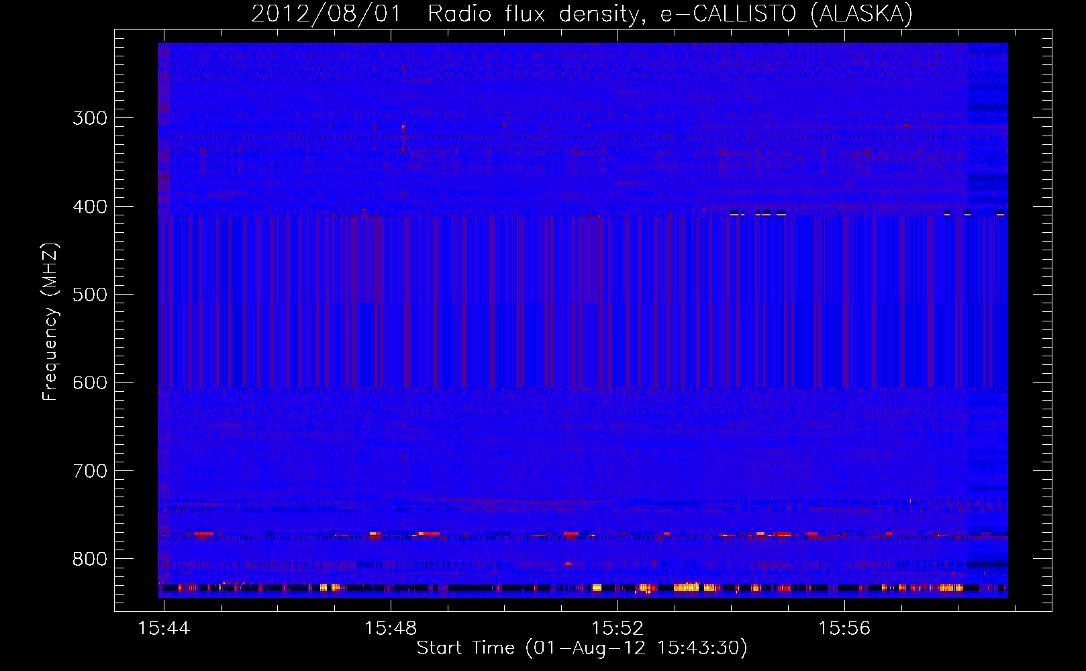1086x671 pixels.
Task: Click the 15:56 time tick label
Action: tap(844, 629)
